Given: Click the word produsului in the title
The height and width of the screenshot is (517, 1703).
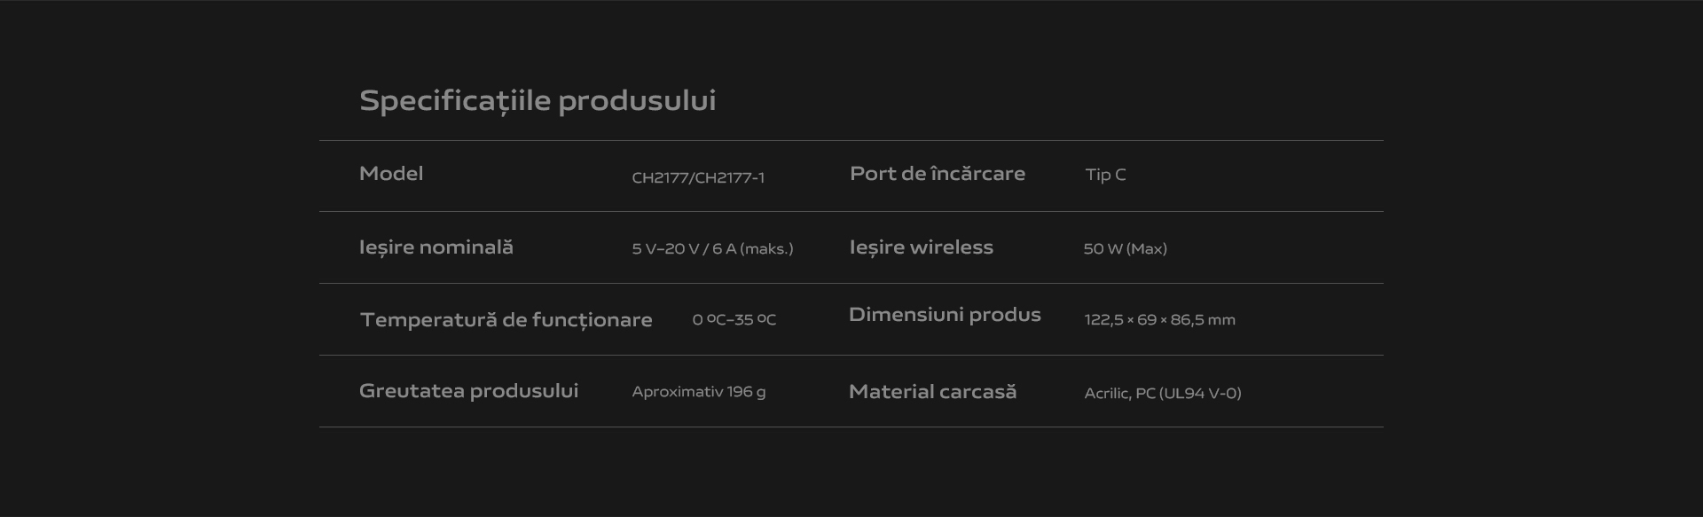Looking at the screenshot, I should 637,101.
